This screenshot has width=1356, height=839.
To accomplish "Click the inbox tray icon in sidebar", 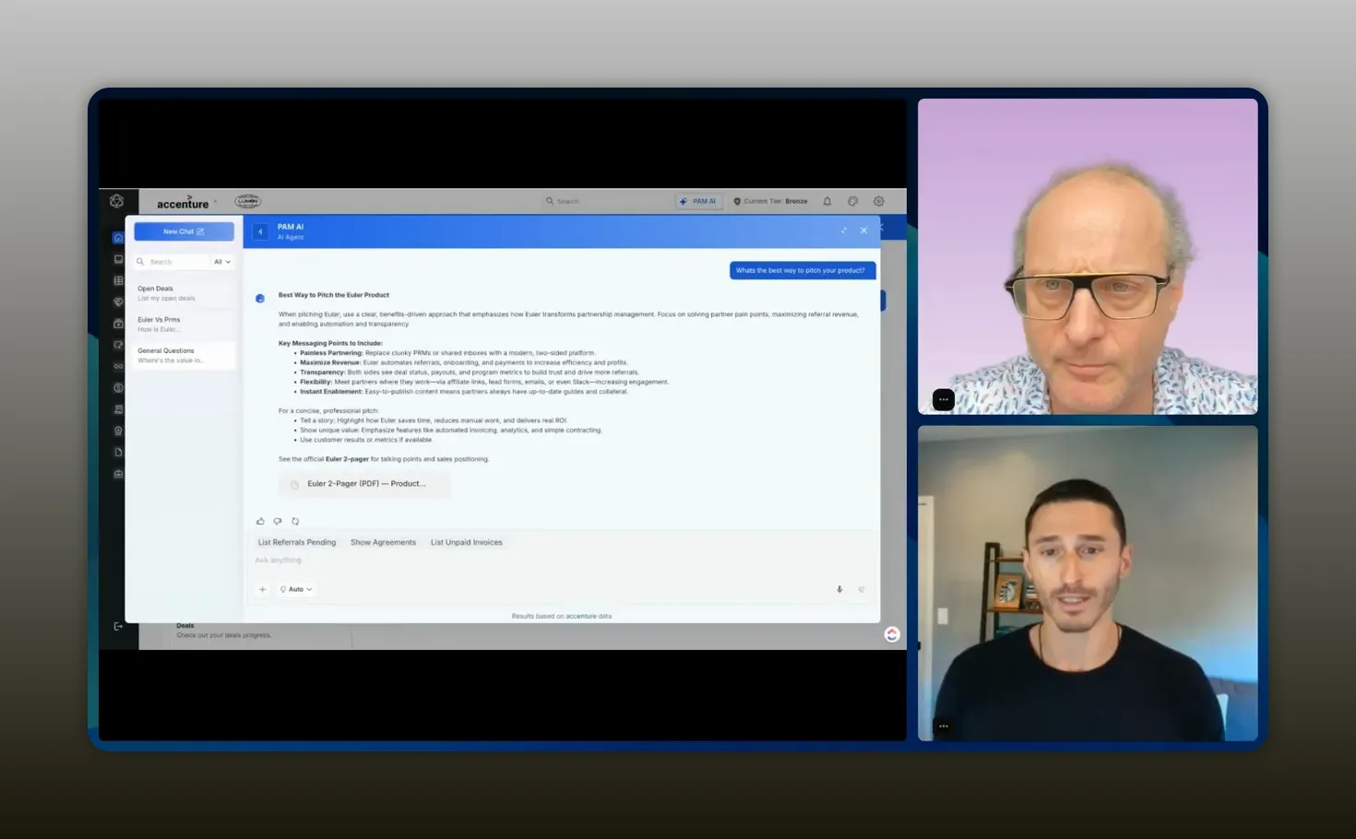I will coord(118,259).
